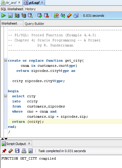Image resolution: width=122 pixels, height=168 pixels.
Task: Click the 'Chapter 4; Oracle Programming' comment line
Action: pyautogui.click(x=54, y=40)
